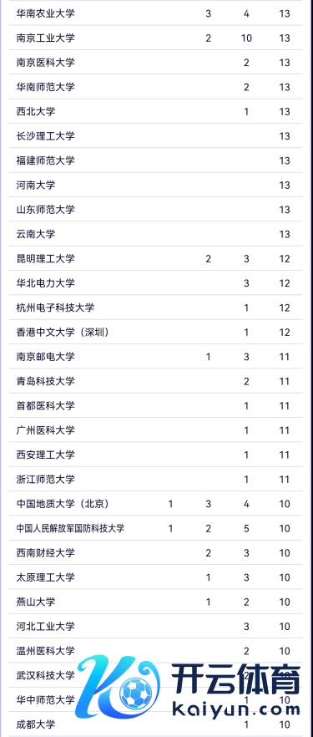Viewport: 313px width, 737px height.
Task: Click 香港中文大学（深圳） entry
Action: pos(63,333)
